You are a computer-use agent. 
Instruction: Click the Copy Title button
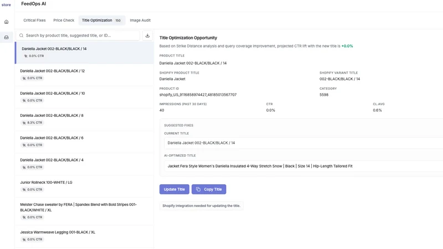coord(209,189)
